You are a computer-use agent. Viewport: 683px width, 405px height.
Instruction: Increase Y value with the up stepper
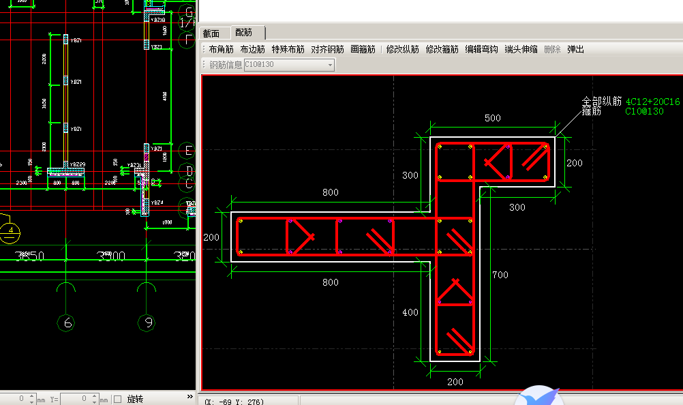(x=94, y=396)
